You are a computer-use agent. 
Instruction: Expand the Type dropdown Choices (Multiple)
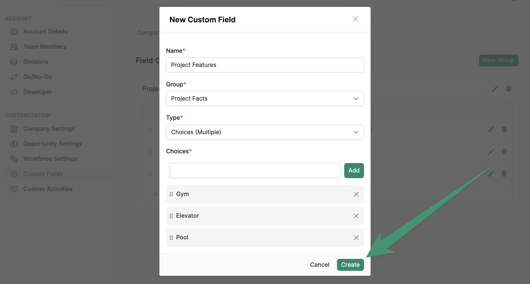(265, 132)
